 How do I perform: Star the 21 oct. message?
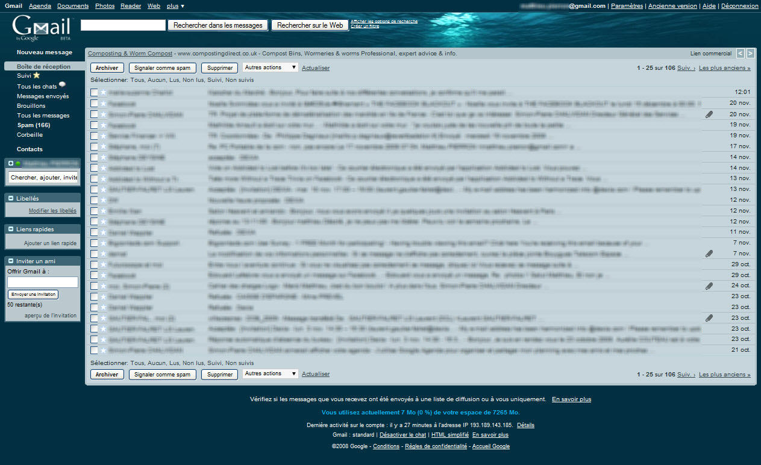103,350
